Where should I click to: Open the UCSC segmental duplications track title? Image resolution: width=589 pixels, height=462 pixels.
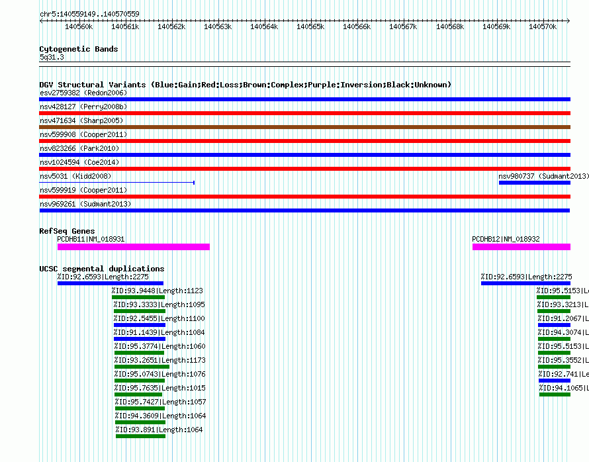tap(102, 269)
